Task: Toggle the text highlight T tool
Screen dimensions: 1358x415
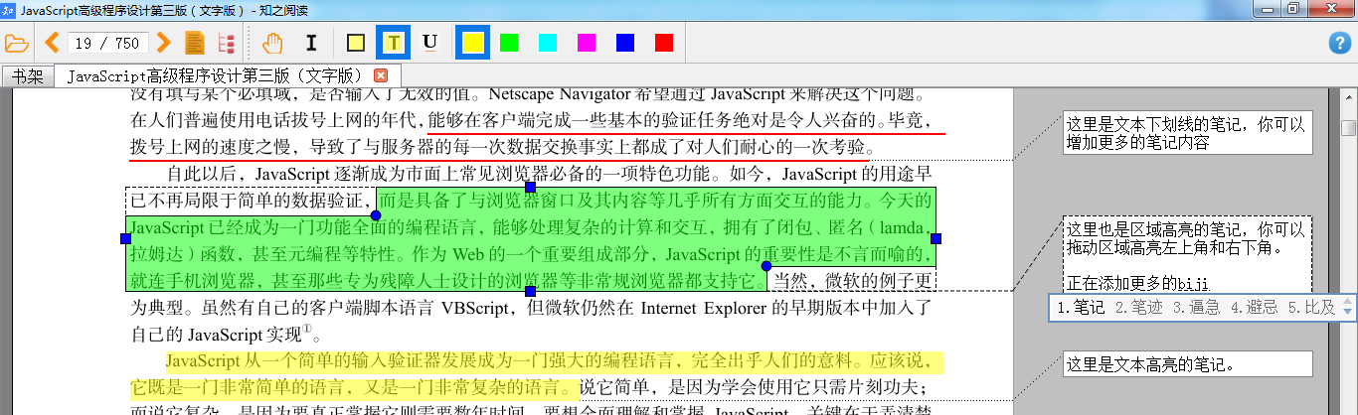Action: point(394,43)
